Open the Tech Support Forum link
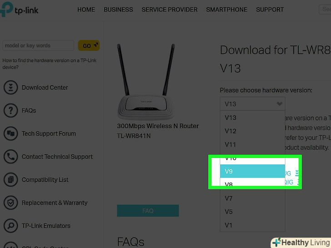The image size is (331, 248). 49,134
